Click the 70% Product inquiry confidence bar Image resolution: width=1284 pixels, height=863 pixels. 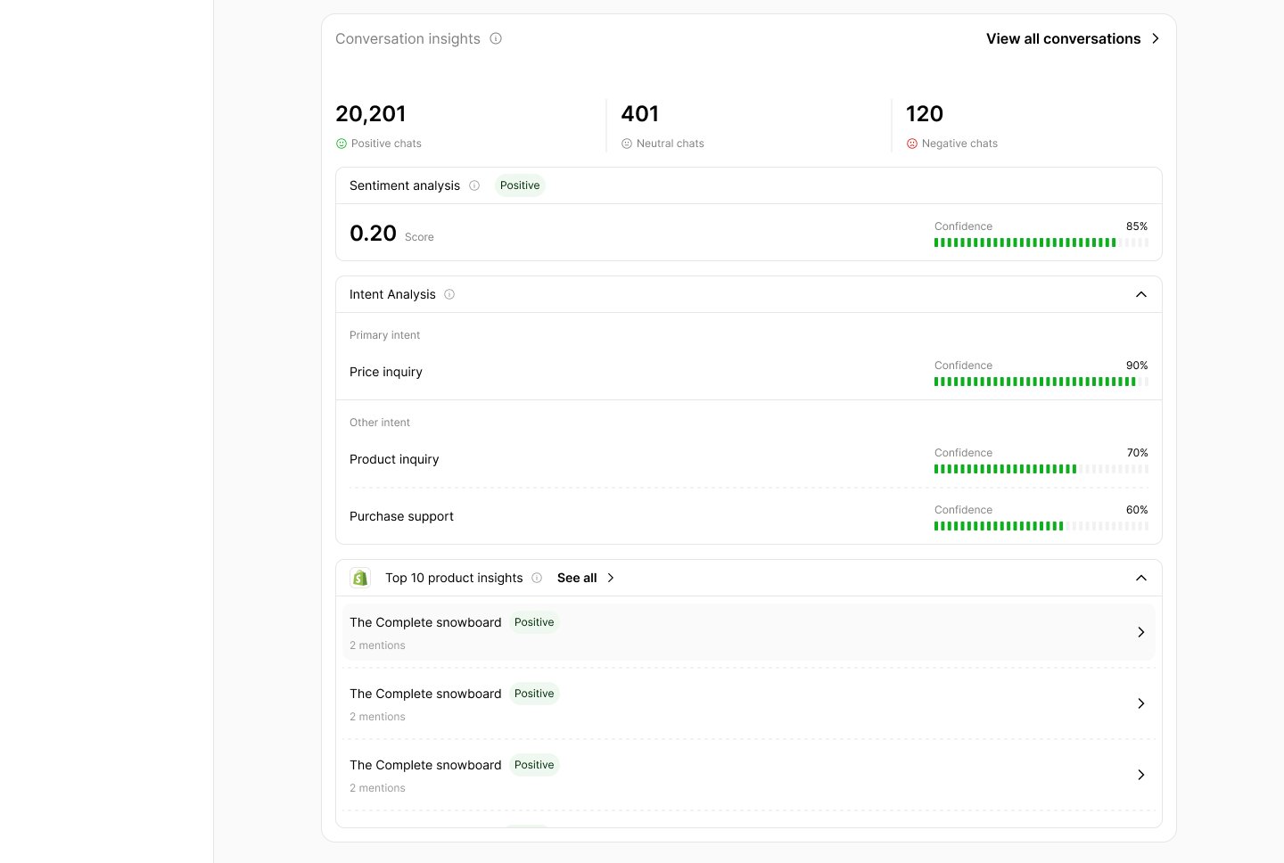(x=1041, y=469)
